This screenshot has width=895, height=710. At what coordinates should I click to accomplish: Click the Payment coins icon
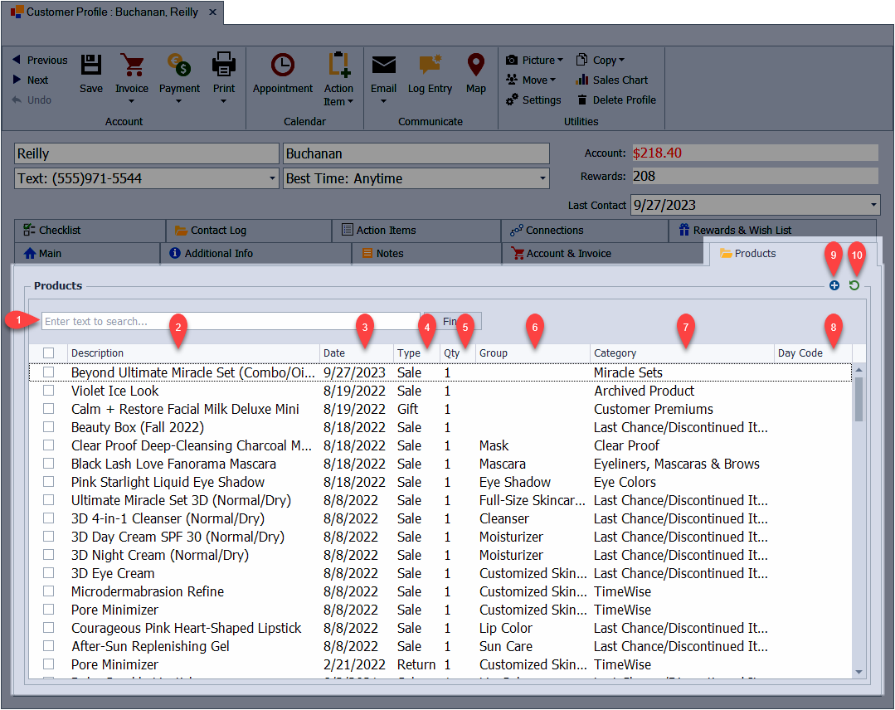tap(179, 65)
